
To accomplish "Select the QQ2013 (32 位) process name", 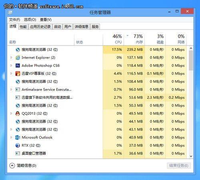I will point(34,113).
